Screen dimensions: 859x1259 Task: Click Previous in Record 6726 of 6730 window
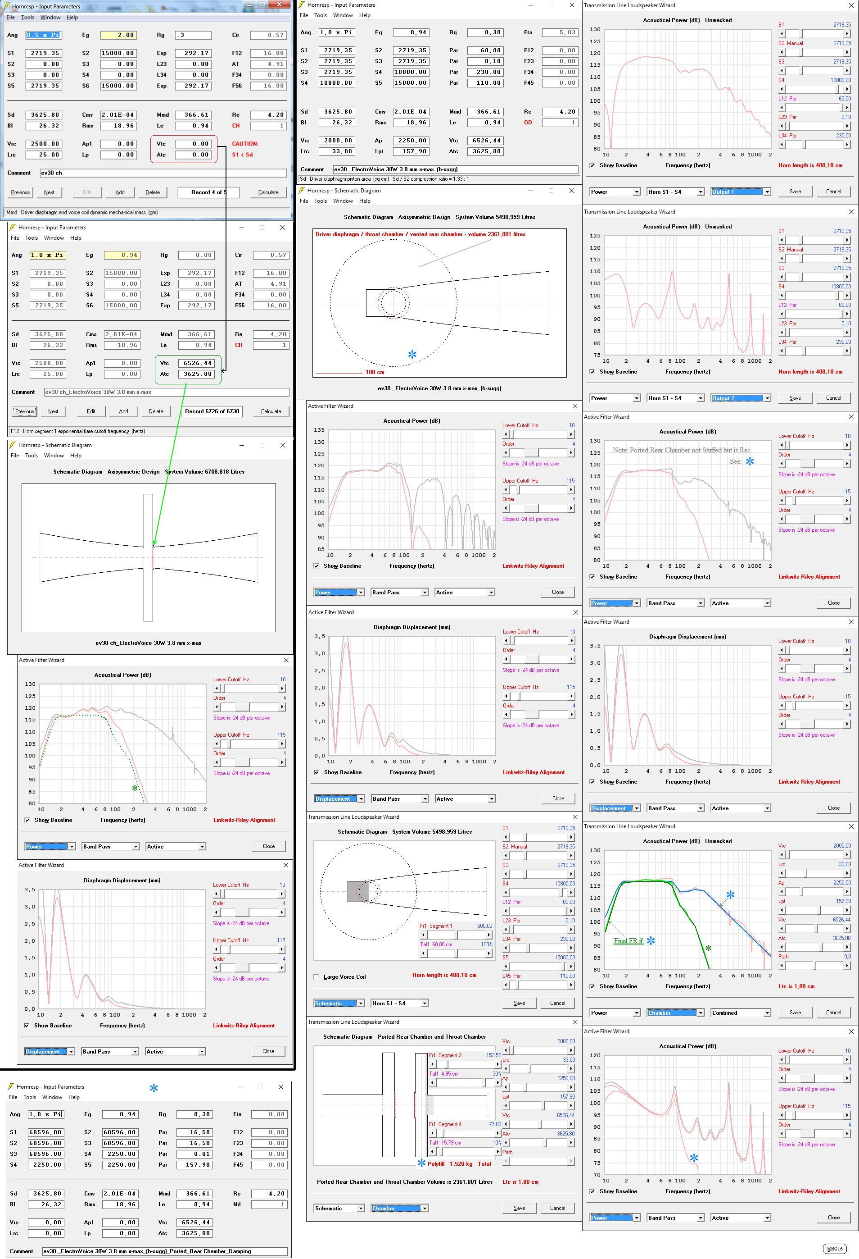tap(24, 411)
